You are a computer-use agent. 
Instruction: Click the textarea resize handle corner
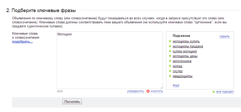pyautogui.click(x=161, y=87)
